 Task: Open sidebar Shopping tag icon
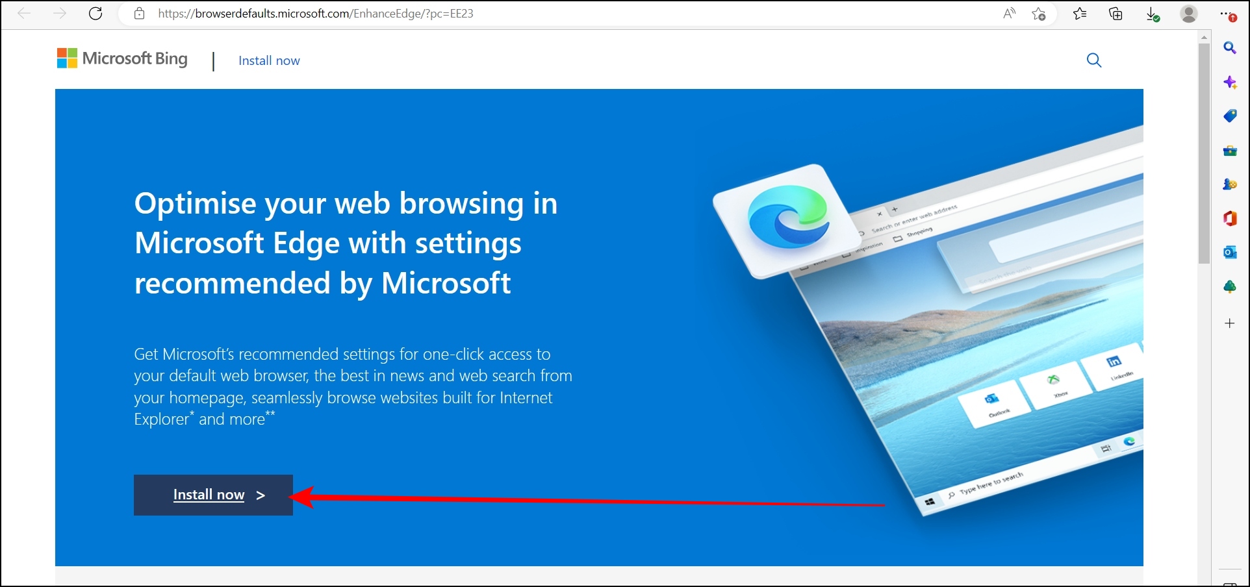coord(1230,116)
